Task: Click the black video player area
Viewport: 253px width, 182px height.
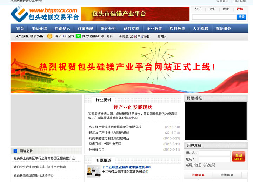Action: (215, 121)
